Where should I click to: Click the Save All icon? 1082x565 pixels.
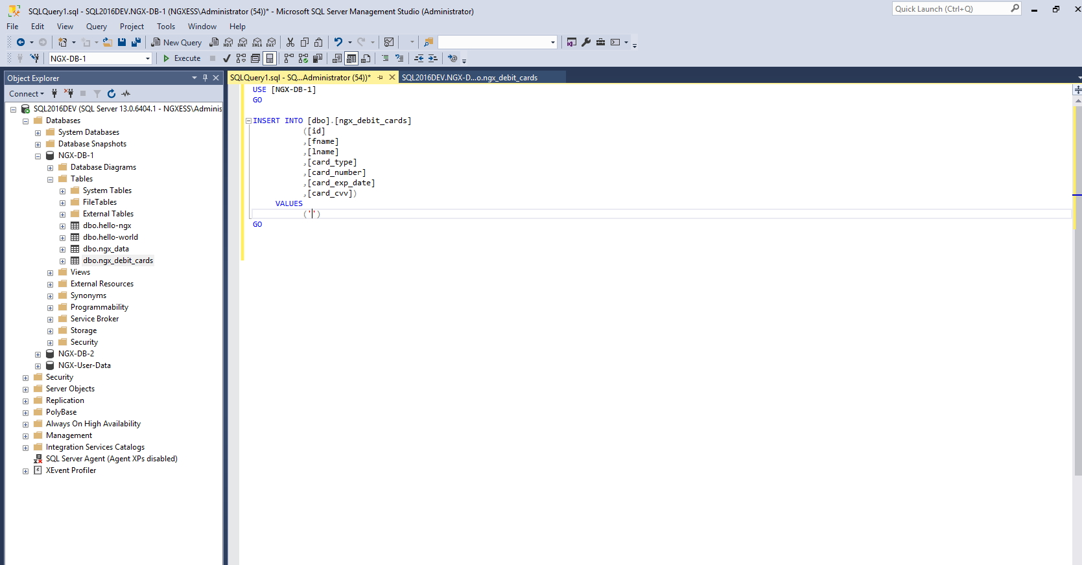click(136, 42)
